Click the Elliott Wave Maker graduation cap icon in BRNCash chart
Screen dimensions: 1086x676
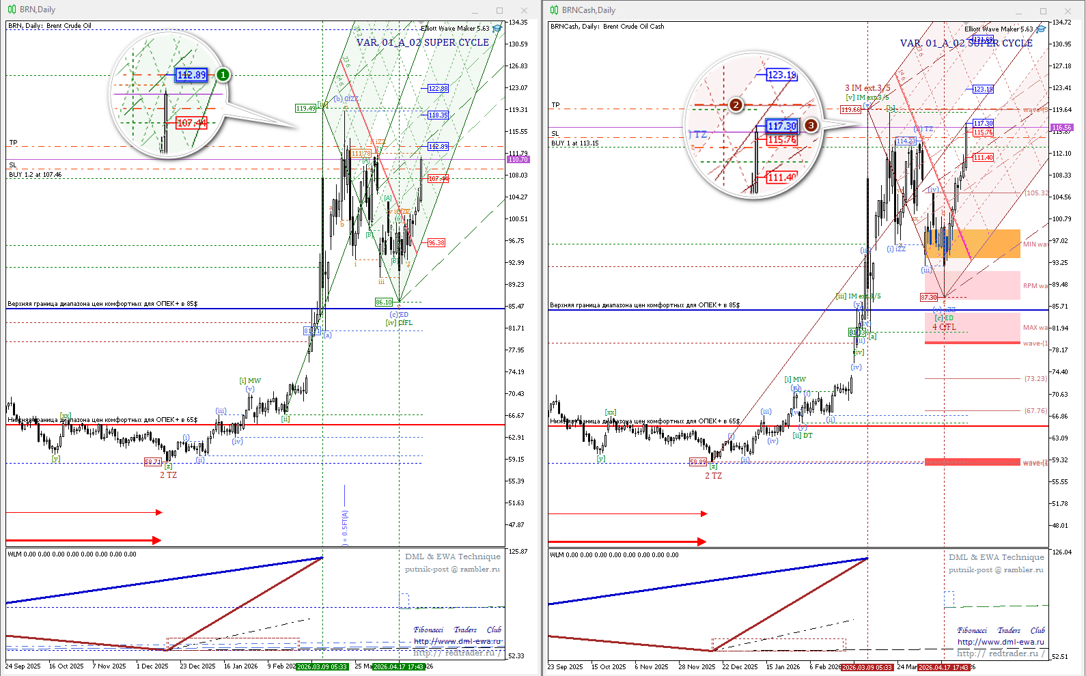click(x=1040, y=29)
